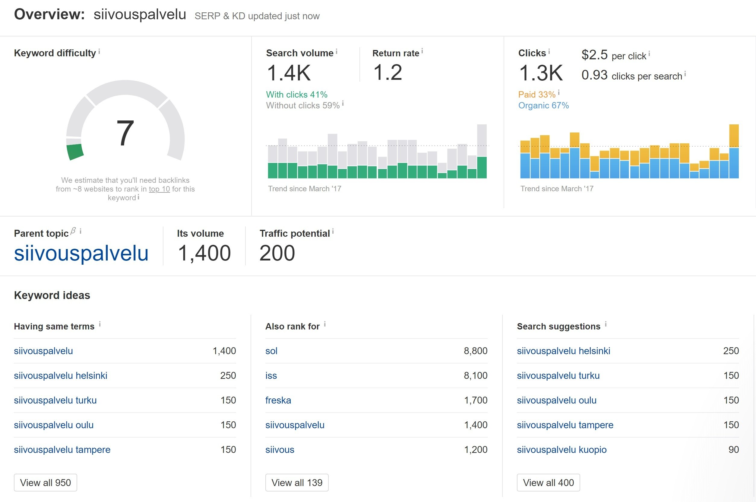
Task: Open freska keyword in Also rank for
Action: tap(278, 400)
